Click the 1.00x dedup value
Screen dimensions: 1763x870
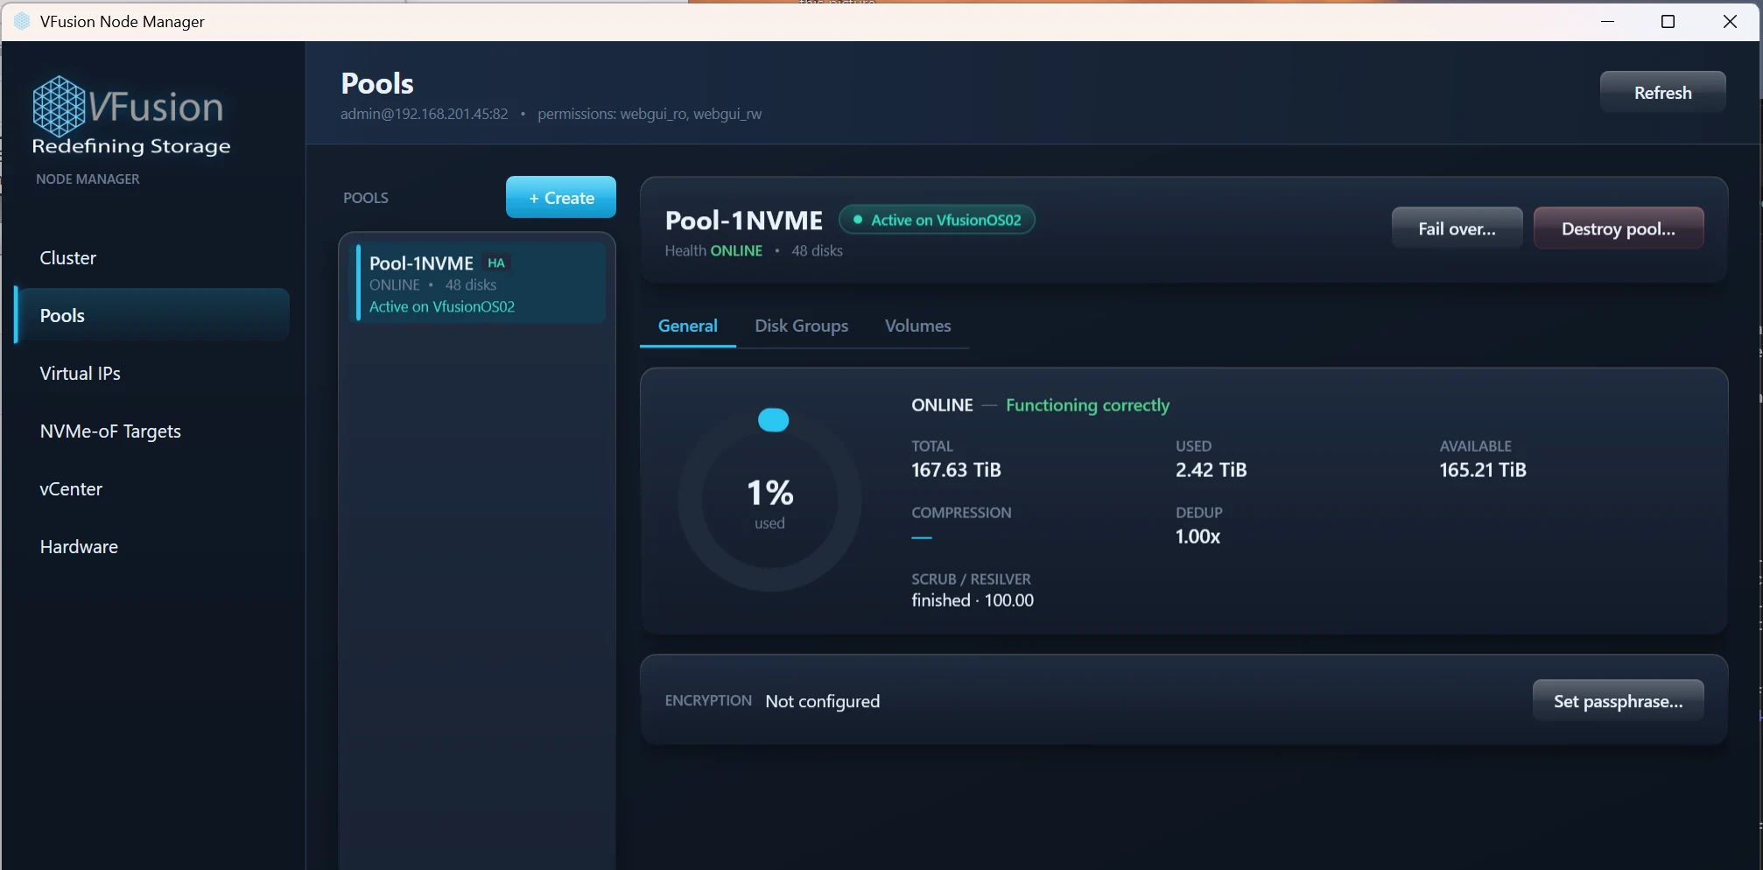[1198, 537]
